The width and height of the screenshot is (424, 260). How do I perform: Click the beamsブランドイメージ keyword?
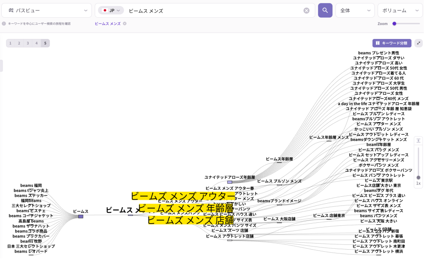coord(279,201)
